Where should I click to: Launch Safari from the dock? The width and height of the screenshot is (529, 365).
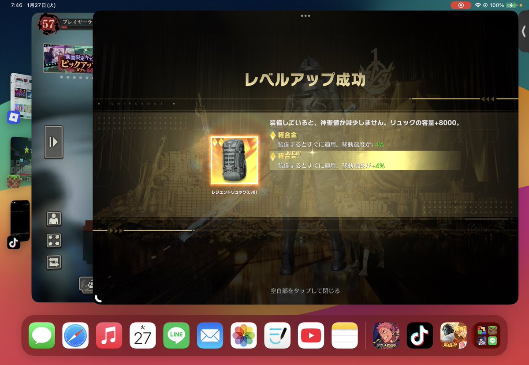pyautogui.click(x=75, y=335)
